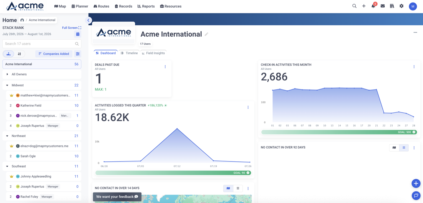The image size is (423, 203).
Task: Open the search magnifier in top bar
Action: (354, 6)
